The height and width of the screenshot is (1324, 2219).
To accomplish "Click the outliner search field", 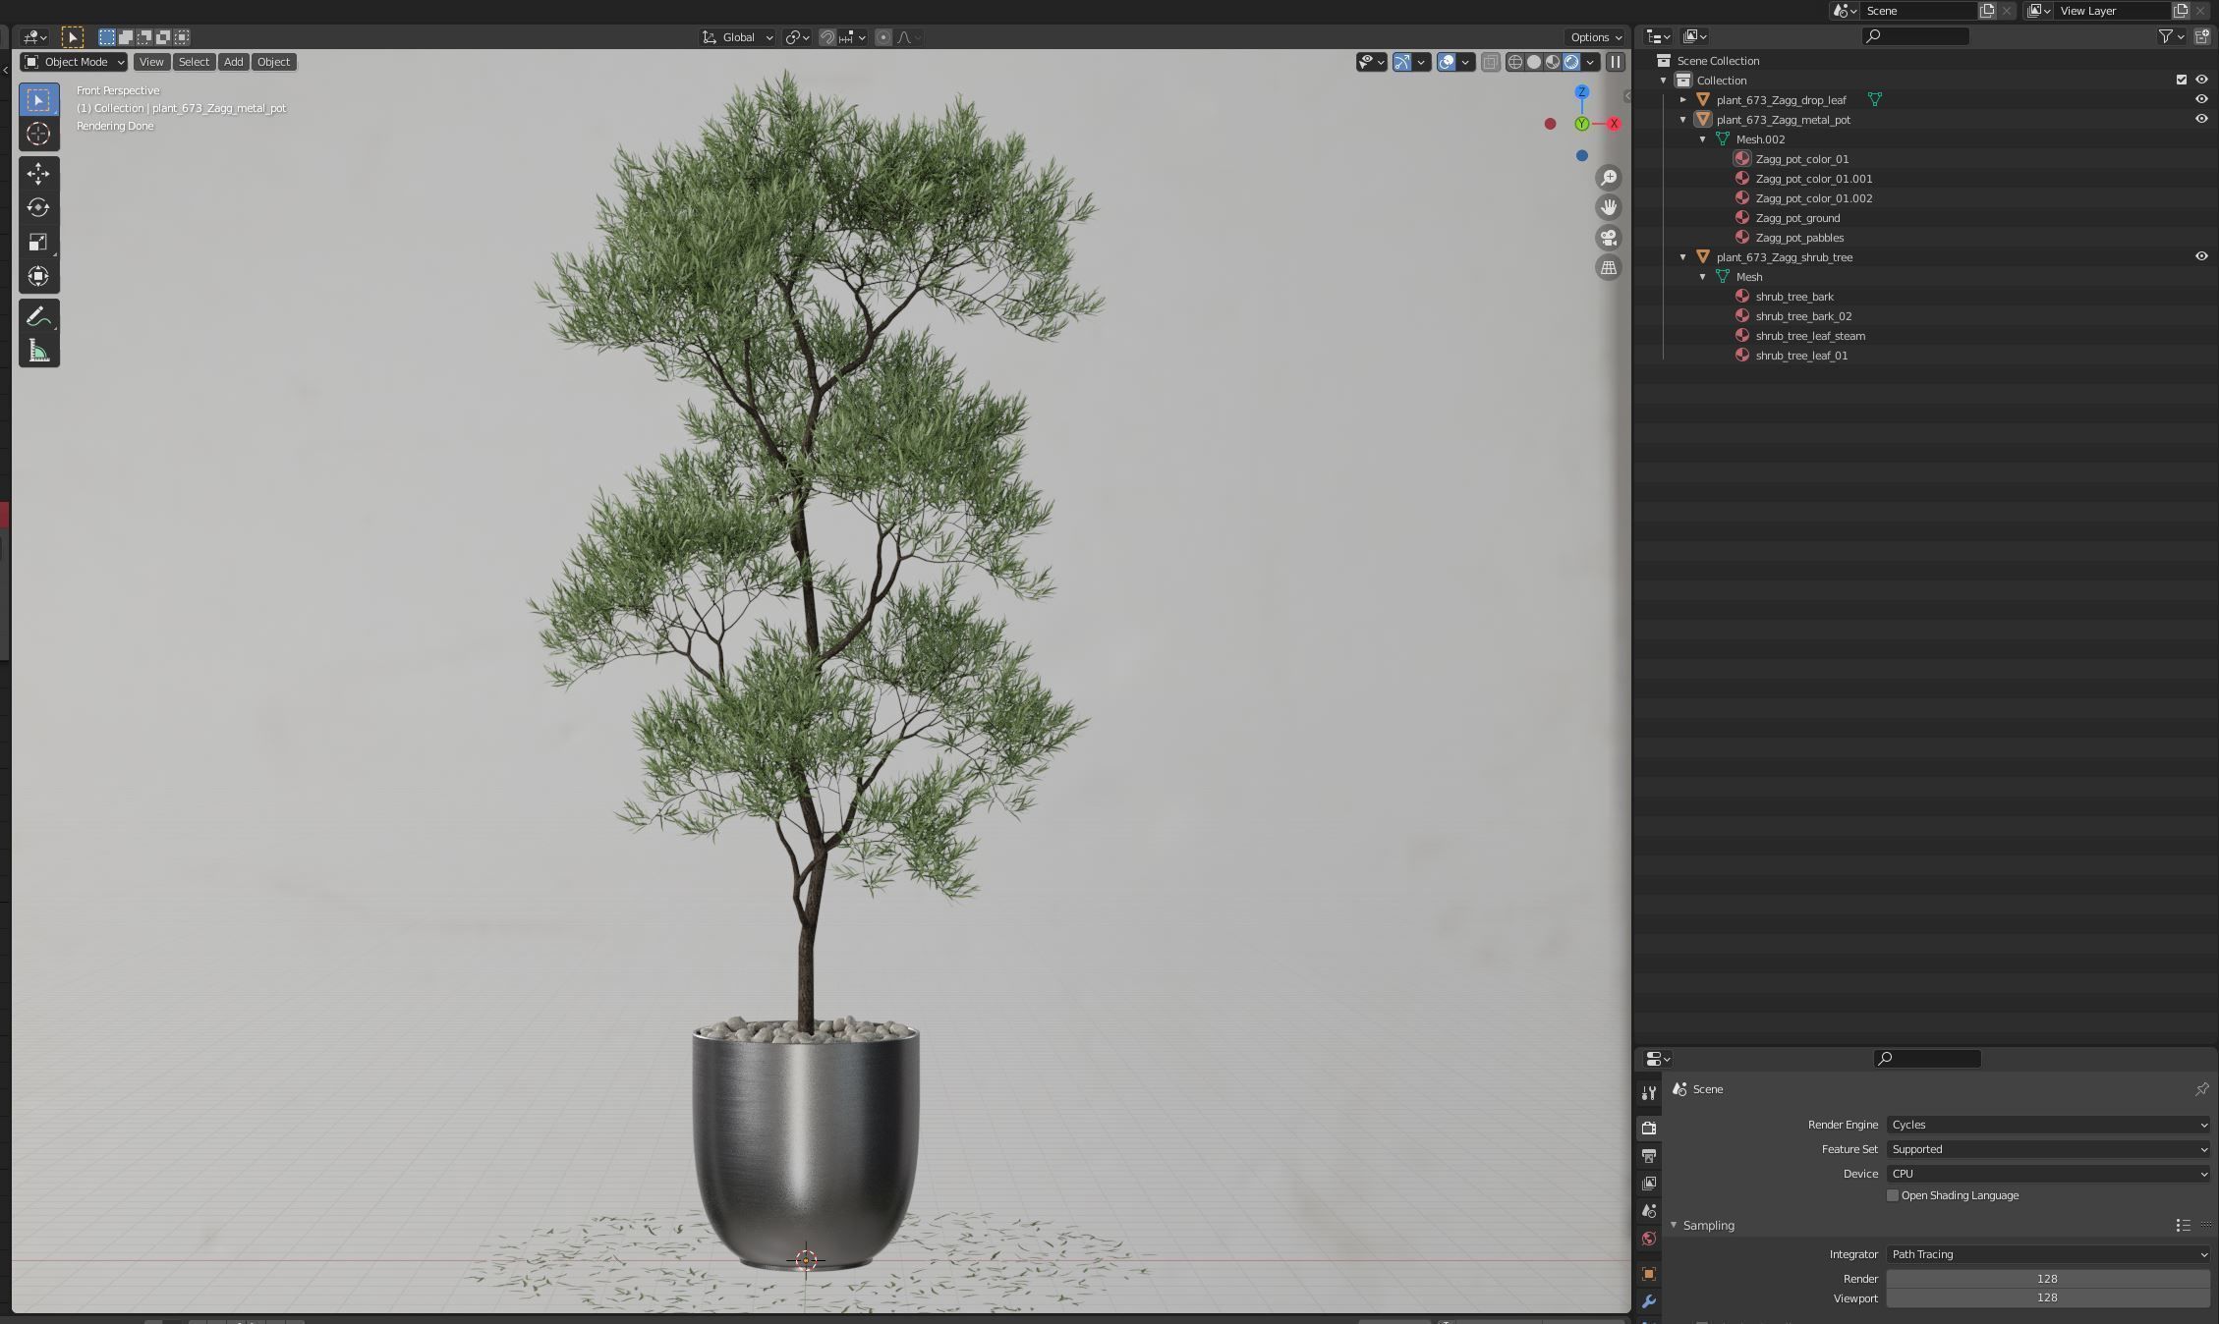I will pyautogui.click(x=1915, y=36).
